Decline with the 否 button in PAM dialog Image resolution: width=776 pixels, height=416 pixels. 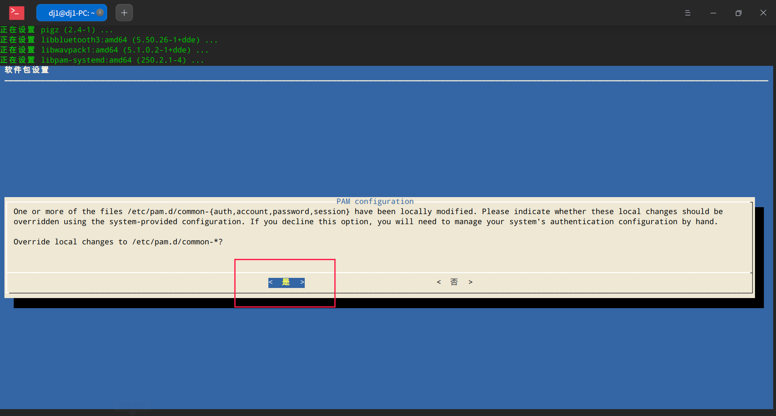pos(454,282)
